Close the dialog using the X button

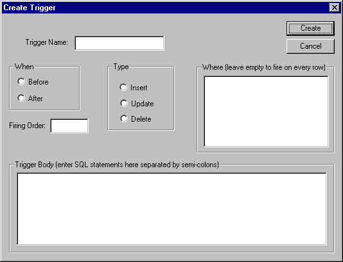pos(335,8)
